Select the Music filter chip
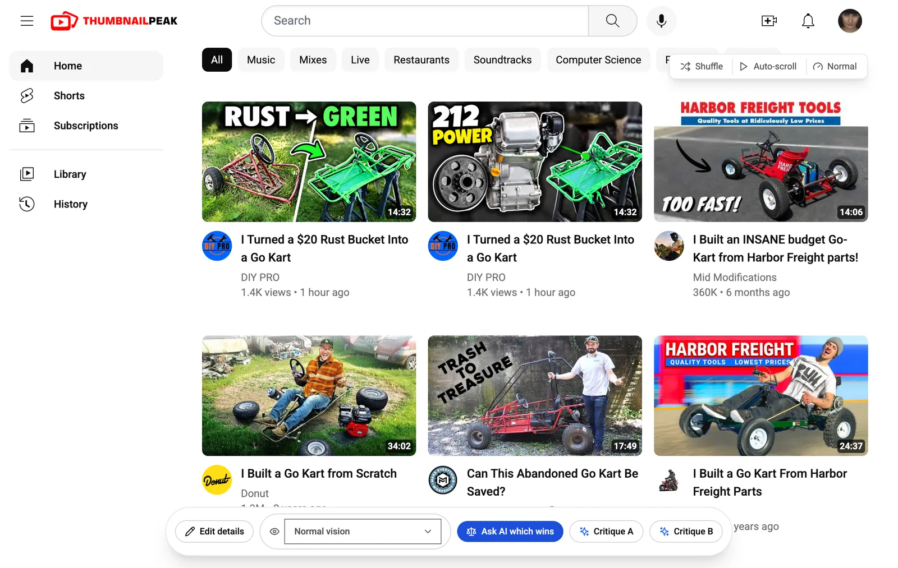 (x=261, y=60)
